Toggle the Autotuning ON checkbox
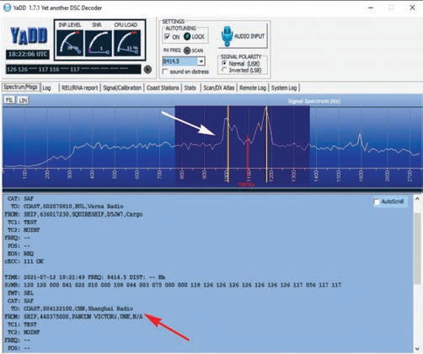Viewport: 423px width, 354px height. click(167, 37)
